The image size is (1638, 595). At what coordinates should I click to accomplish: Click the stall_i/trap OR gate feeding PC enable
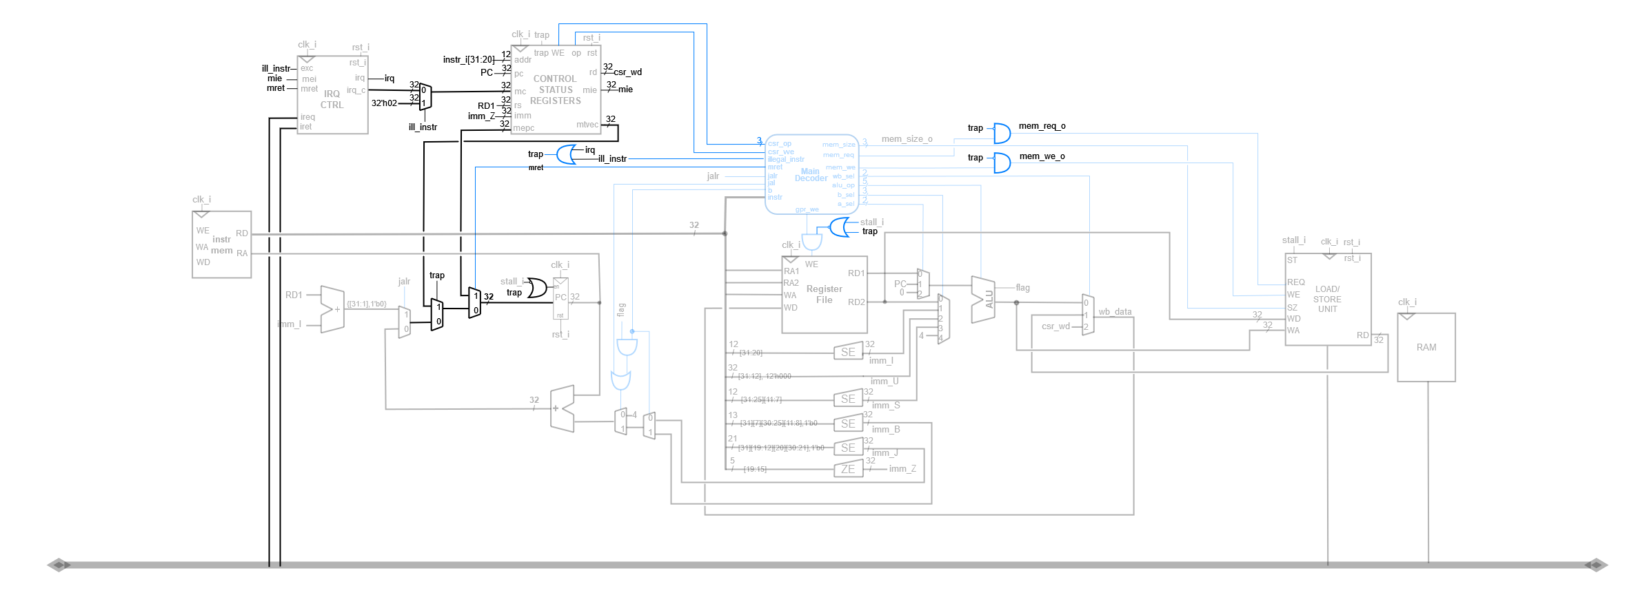tap(537, 288)
